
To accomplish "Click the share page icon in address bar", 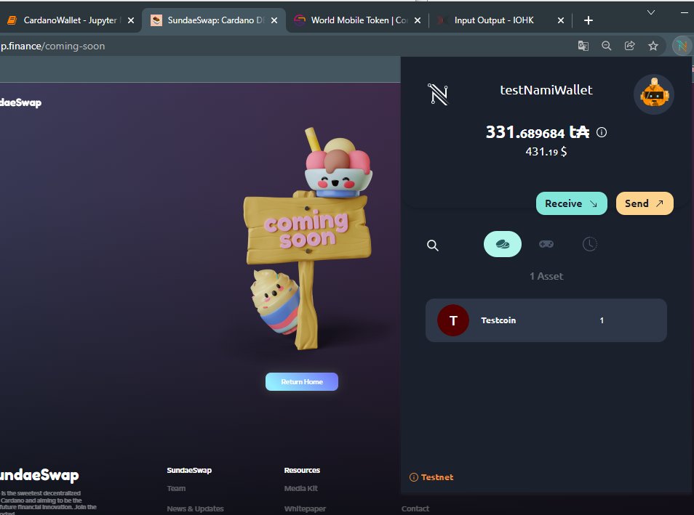I will point(629,46).
